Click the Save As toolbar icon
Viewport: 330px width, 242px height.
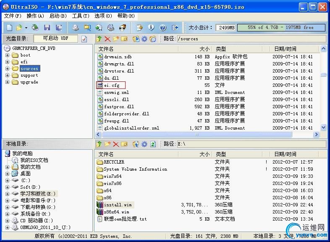point(59,28)
